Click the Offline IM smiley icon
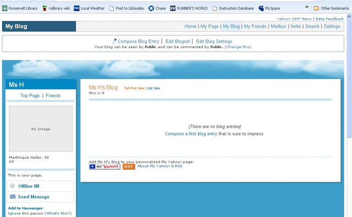Viewport: 352px width, 217px height. (x=12, y=186)
